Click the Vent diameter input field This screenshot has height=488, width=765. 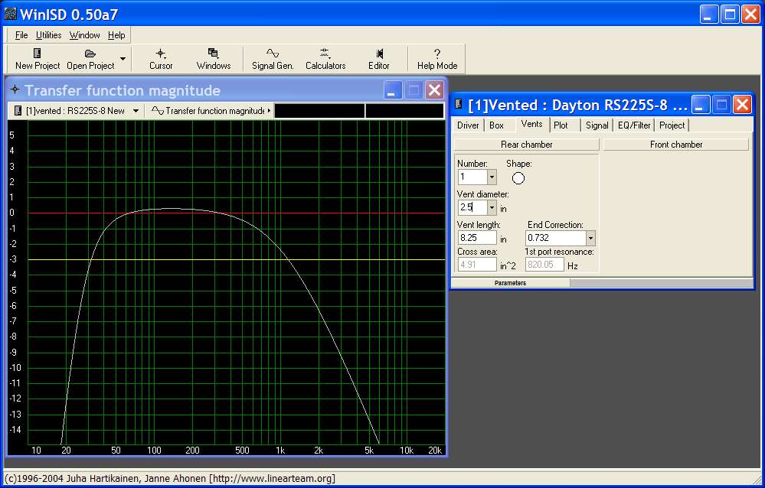472,208
